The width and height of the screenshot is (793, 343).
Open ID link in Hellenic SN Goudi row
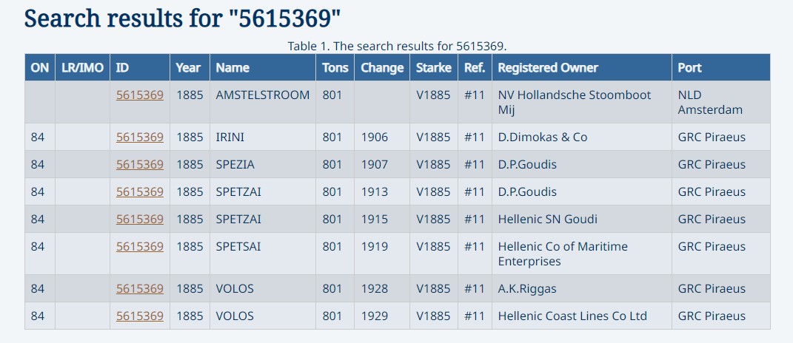139,220
